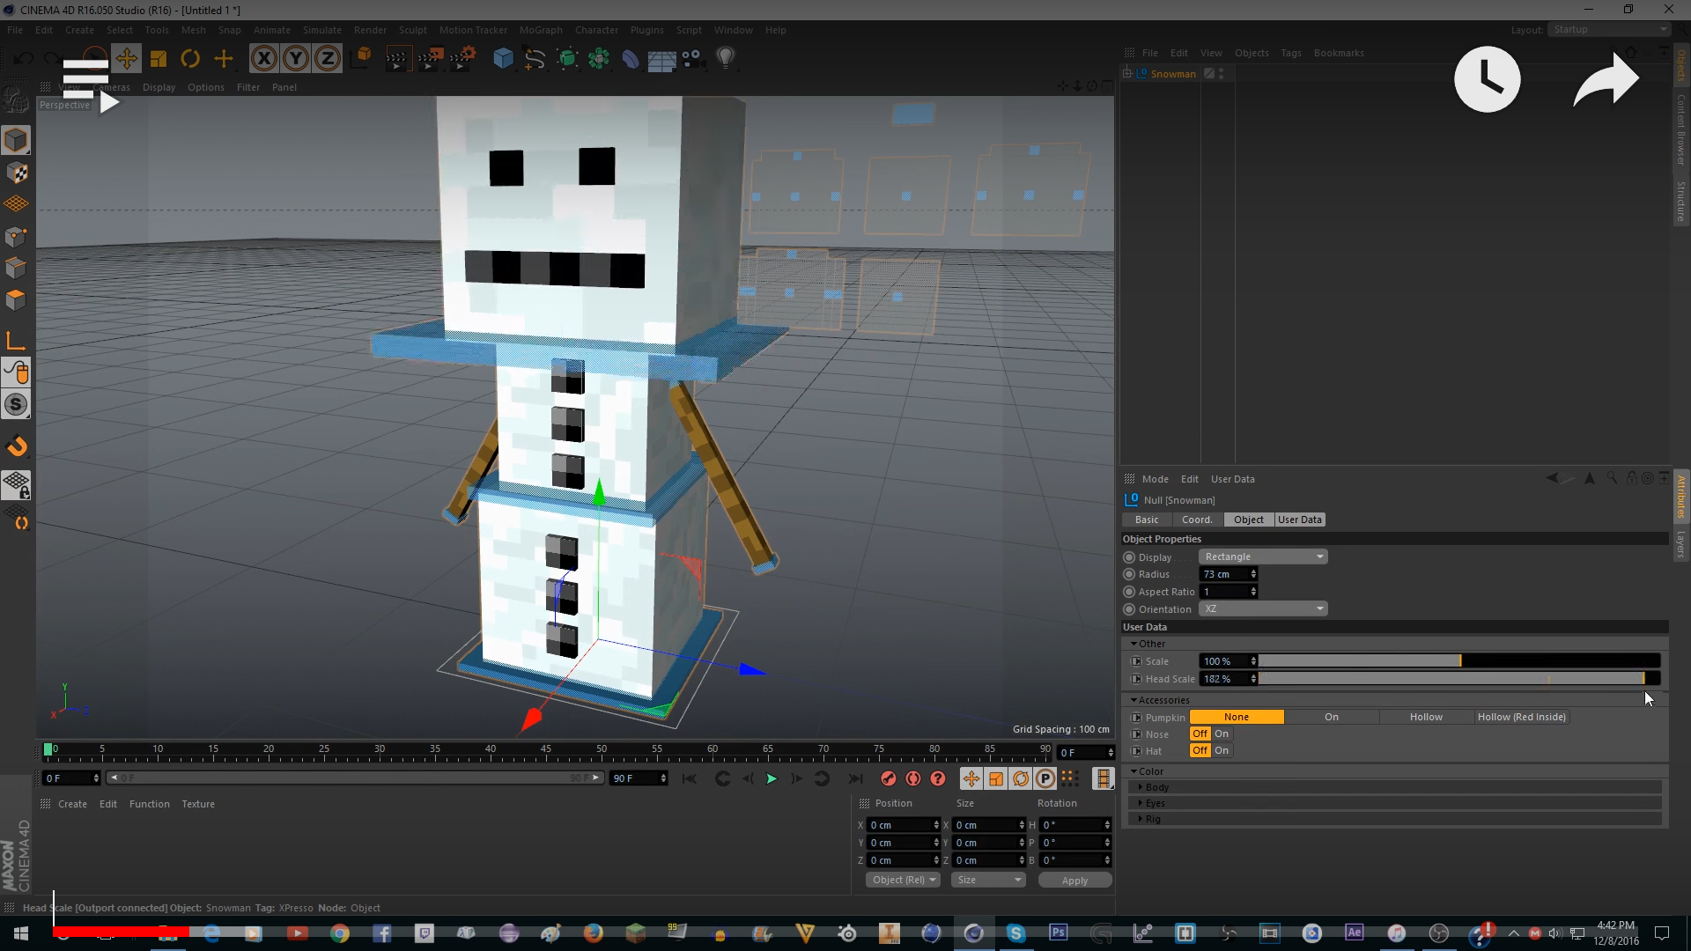Play the animation forwards
Screen dimensions: 1691x951
[x=772, y=778]
